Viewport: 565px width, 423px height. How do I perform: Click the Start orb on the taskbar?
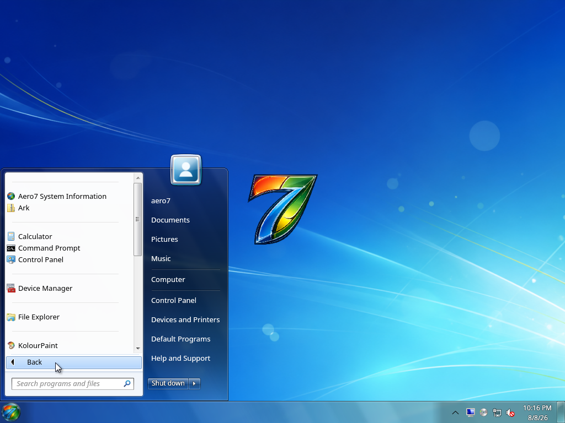(x=11, y=412)
